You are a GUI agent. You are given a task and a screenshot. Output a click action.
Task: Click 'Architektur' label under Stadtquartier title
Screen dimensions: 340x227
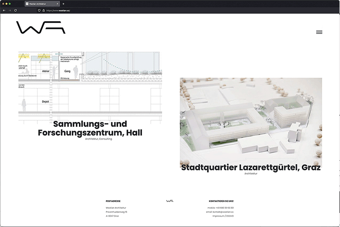point(251,174)
